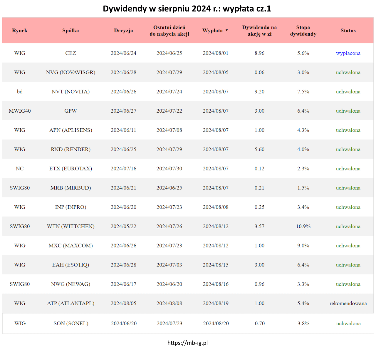Click the 10.9% dividend yield value
Screen dimensions: 376x353
[x=303, y=227]
